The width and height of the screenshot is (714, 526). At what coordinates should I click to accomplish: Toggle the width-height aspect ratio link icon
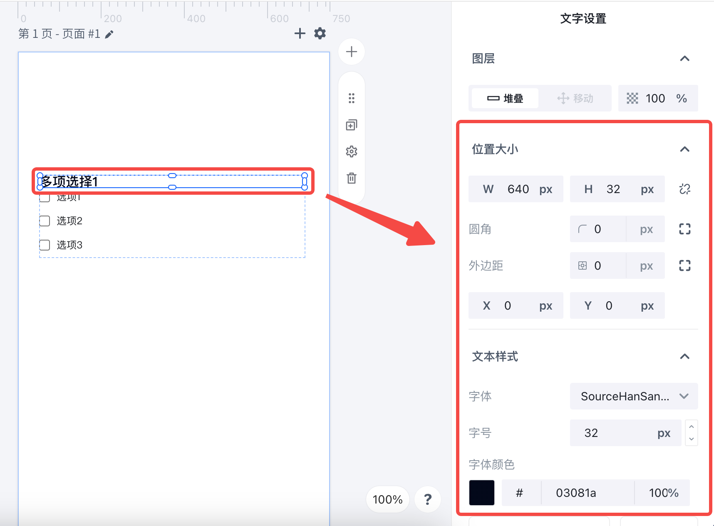tap(685, 189)
